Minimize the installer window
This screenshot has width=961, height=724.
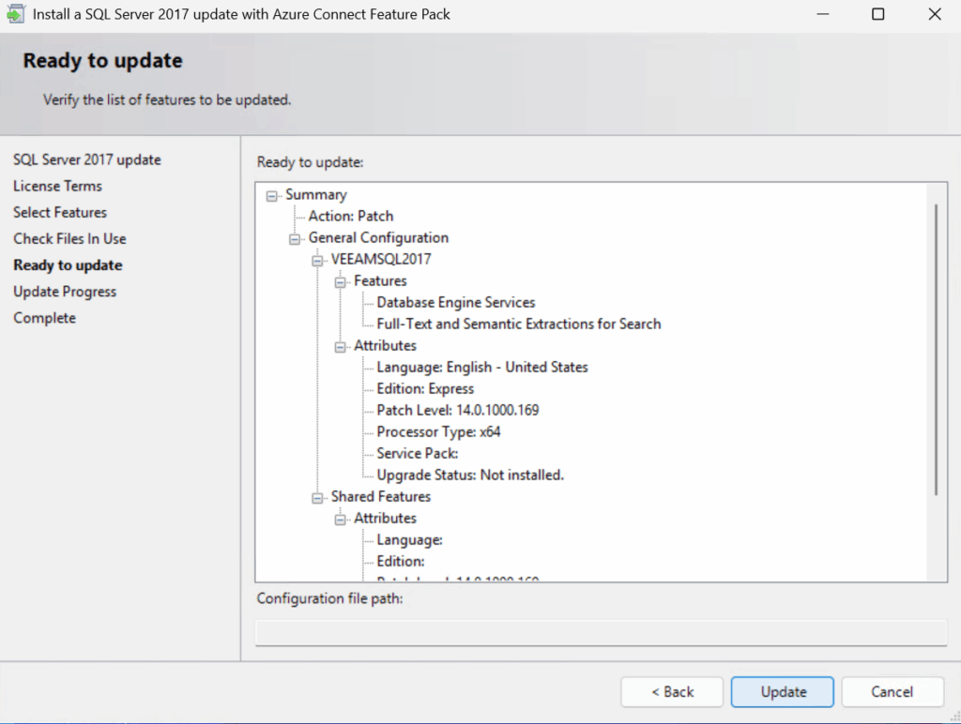(x=823, y=14)
